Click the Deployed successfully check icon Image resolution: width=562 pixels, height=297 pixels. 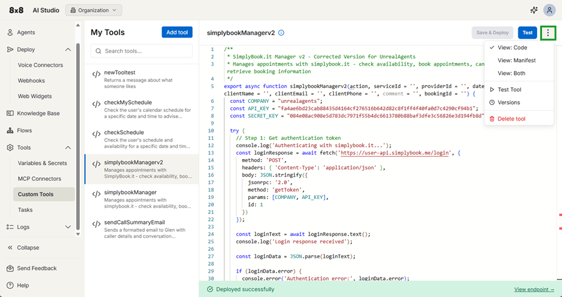coord(210,289)
